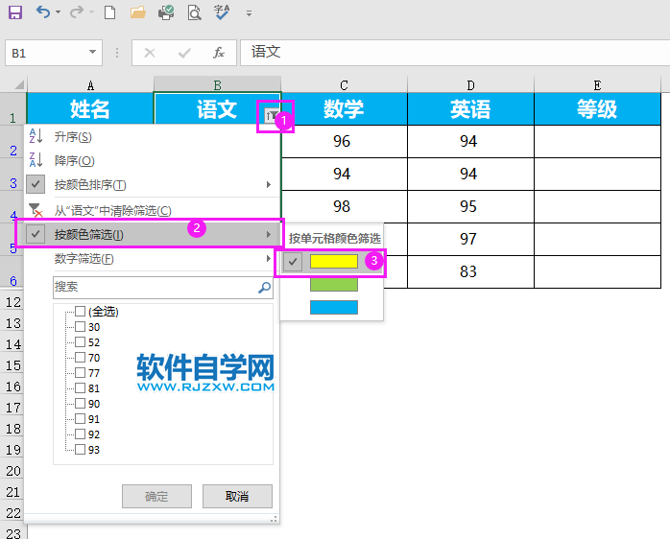Click cell with 数学 score 98

pyautogui.click(x=344, y=207)
